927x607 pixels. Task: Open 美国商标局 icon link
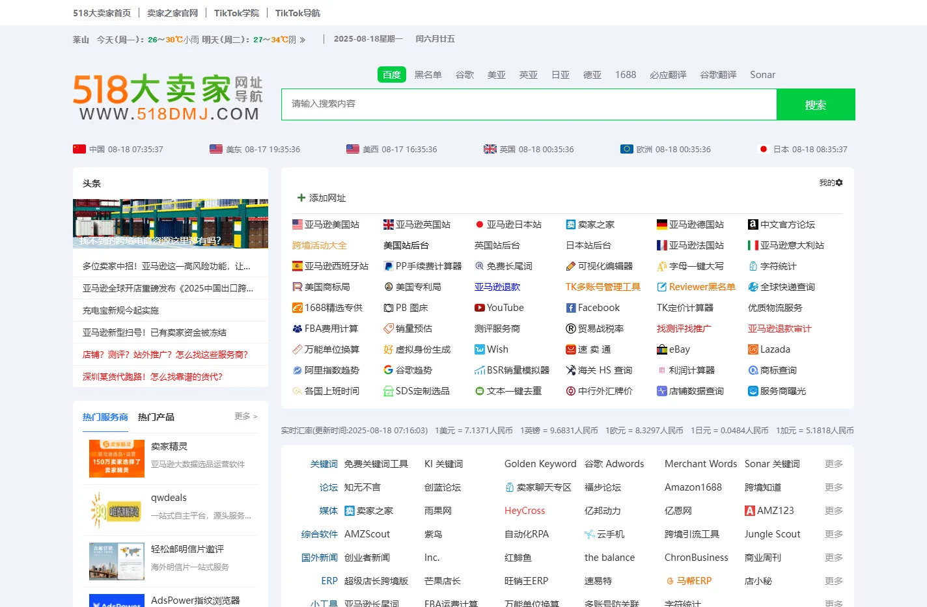tap(321, 287)
